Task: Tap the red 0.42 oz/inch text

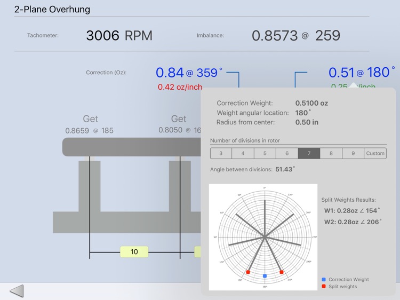Action: coord(180,87)
